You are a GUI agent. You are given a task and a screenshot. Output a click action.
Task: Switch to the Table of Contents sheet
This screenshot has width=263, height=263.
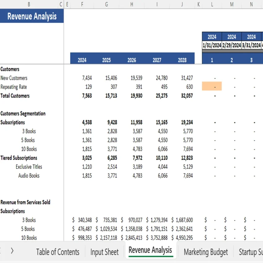click(58, 252)
